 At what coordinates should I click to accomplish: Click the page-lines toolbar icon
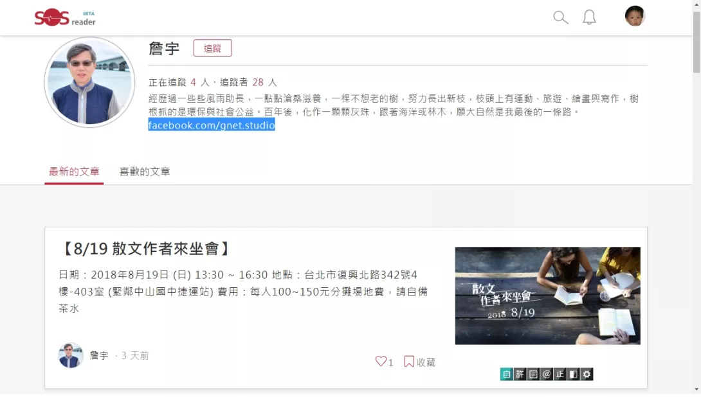533,375
